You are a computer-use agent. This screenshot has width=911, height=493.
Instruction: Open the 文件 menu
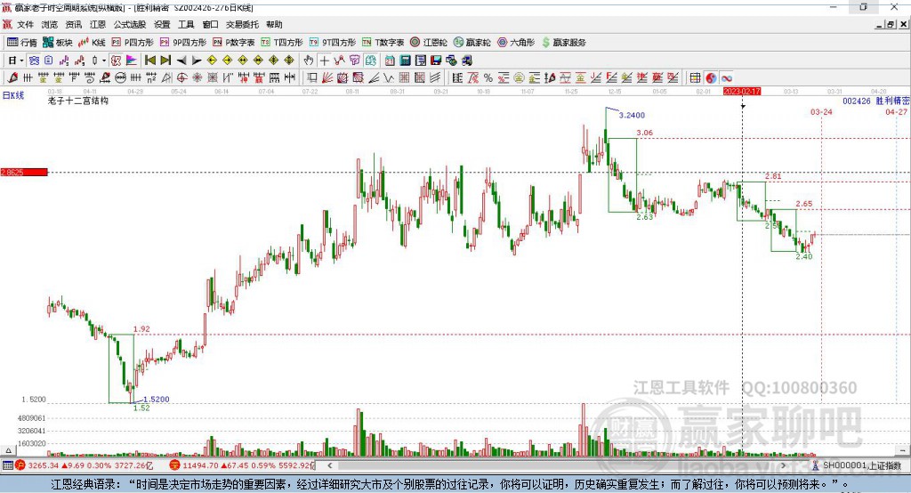(25, 24)
